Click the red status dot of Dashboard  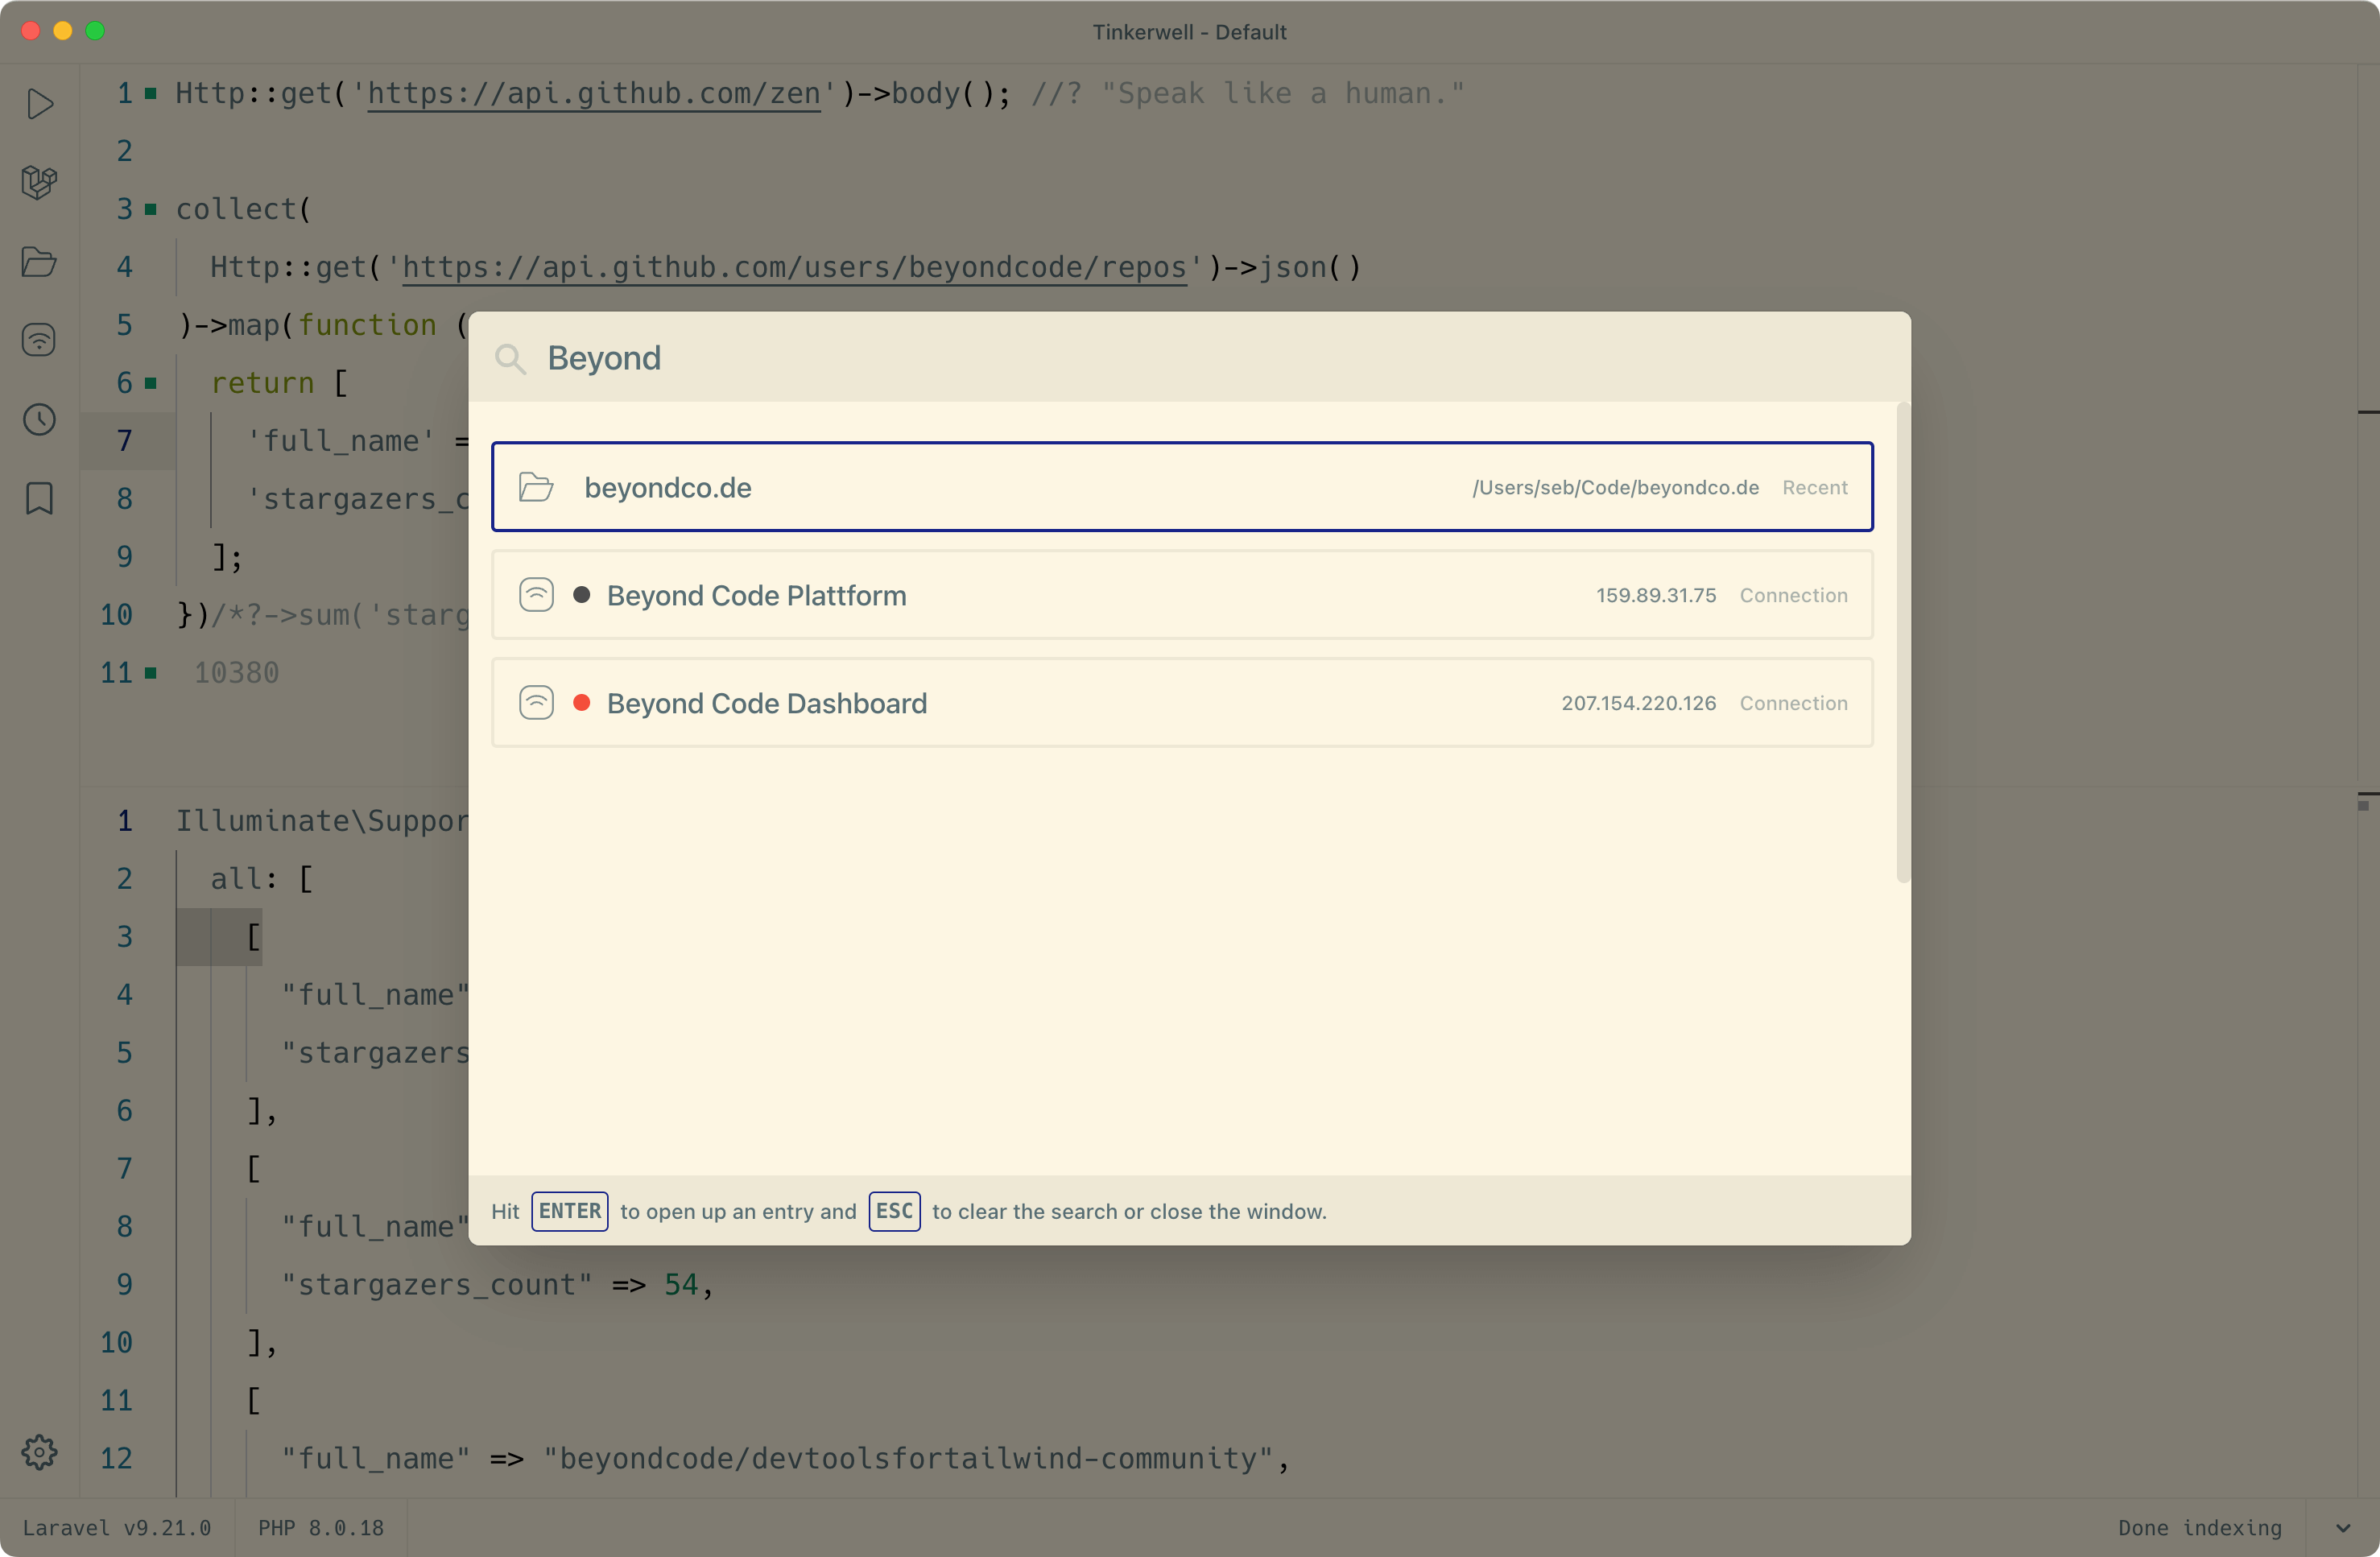(581, 703)
